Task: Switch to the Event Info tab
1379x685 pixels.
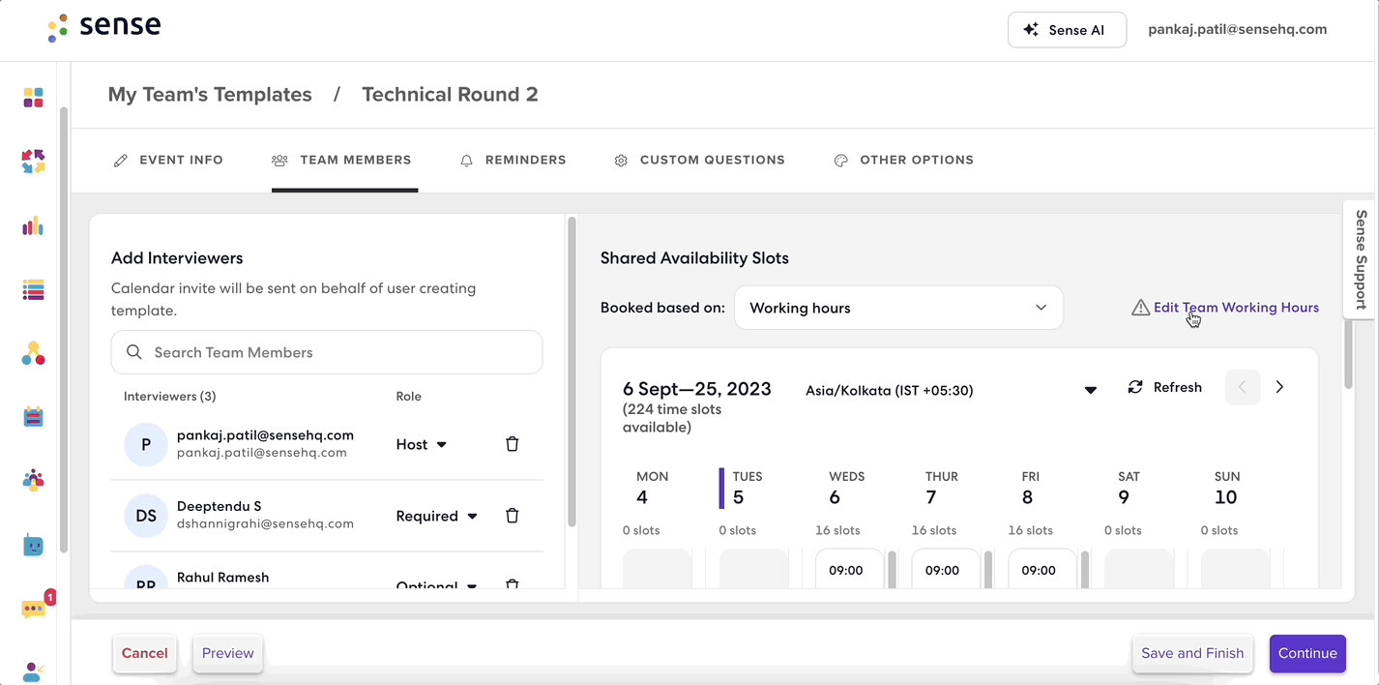Action: (168, 160)
